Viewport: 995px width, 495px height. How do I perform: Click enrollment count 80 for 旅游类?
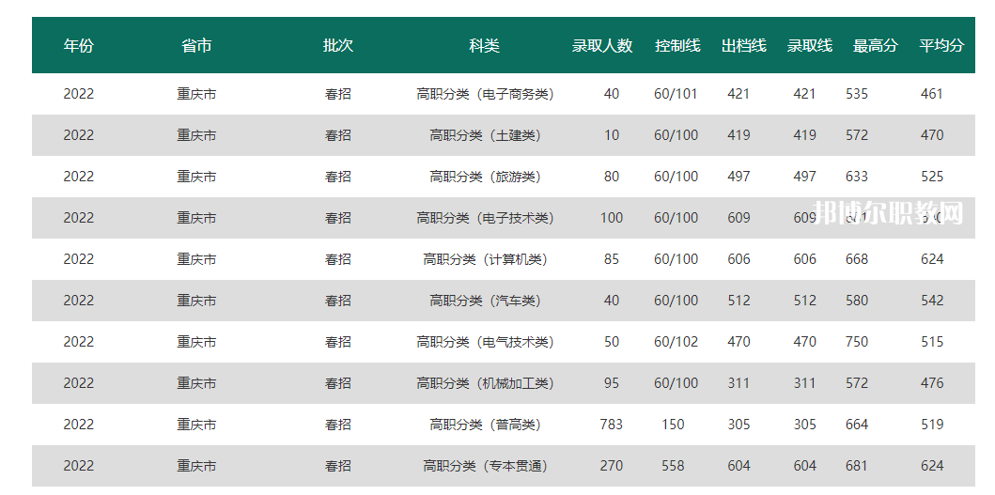click(611, 177)
